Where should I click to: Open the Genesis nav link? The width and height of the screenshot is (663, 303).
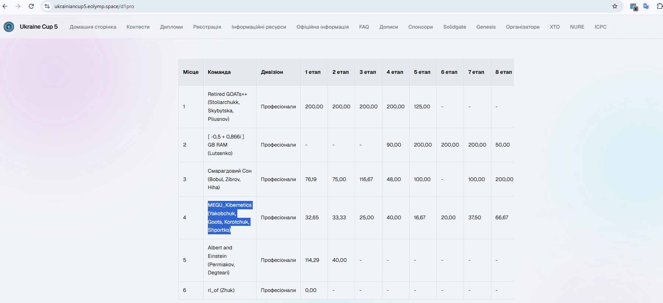[x=486, y=27]
